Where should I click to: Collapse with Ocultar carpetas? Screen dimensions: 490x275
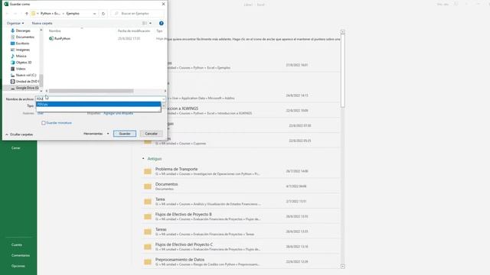19,134
